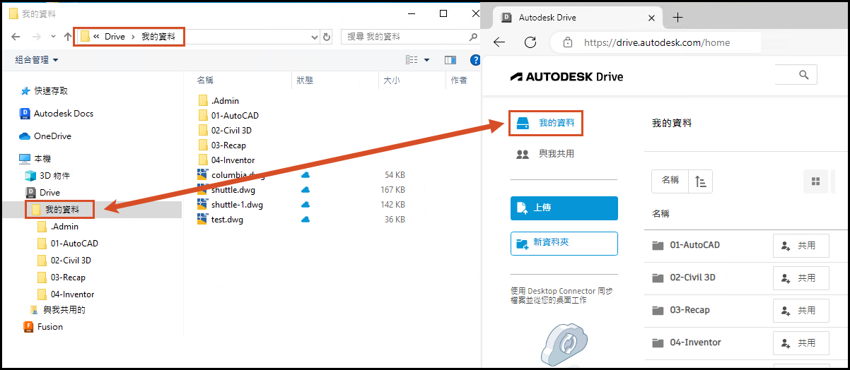Toggle sort order icon in Drive
Viewport: 850px width, 370px height.
pos(701,181)
